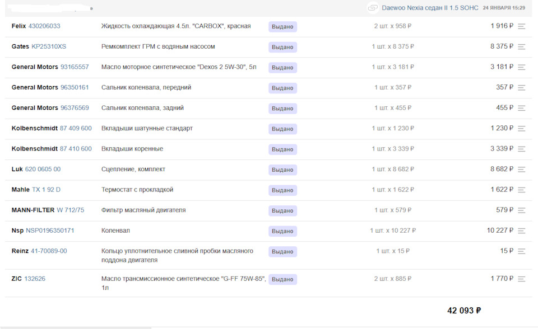Click the Выдано status badge for ZIC

282,280
